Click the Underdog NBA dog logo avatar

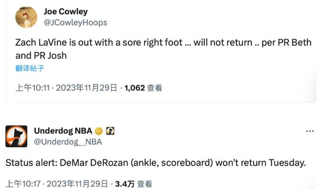tap(16, 136)
